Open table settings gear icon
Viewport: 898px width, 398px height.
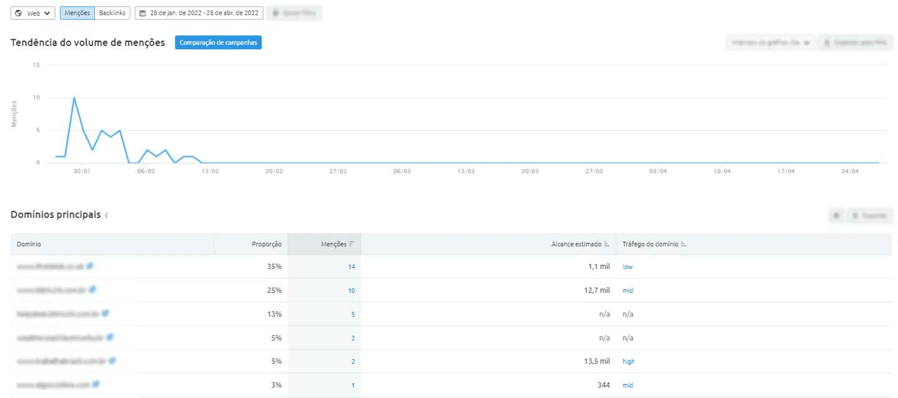[836, 216]
